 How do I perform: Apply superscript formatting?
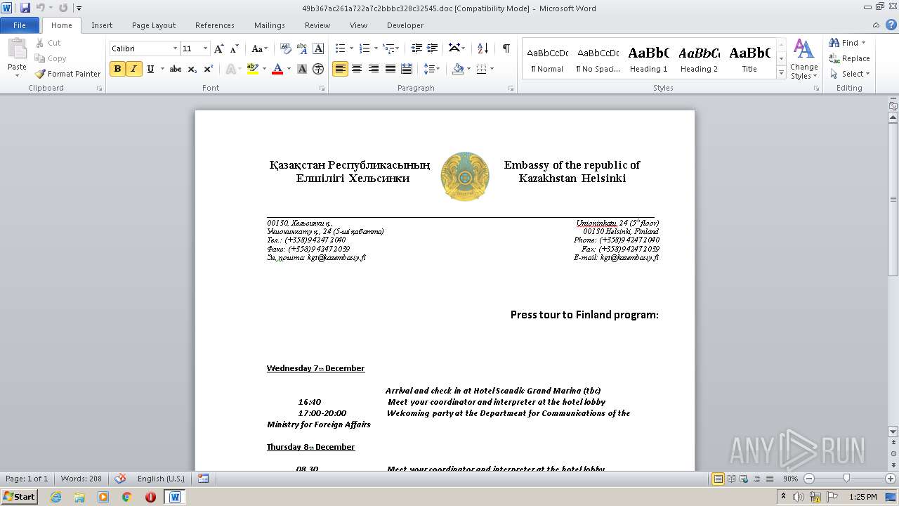(x=208, y=69)
